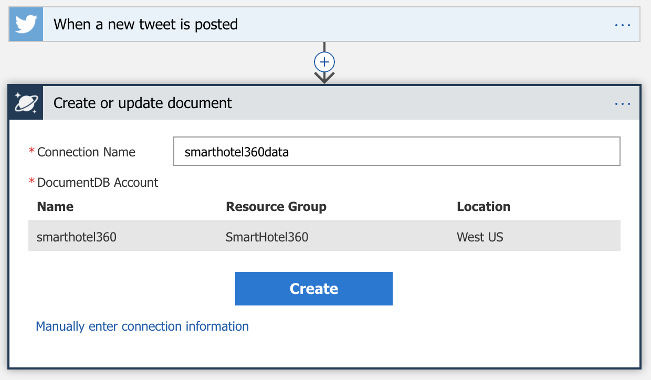Open ellipsis menu for Create or update document
The width and height of the screenshot is (651, 380).
coord(622,103)
